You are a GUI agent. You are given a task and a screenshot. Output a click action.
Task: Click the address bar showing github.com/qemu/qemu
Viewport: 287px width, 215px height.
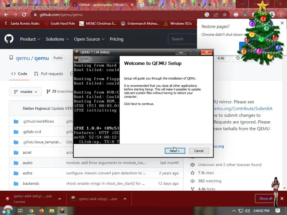[117, 15]
